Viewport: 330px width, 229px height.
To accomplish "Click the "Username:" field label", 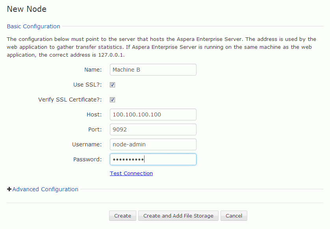I will tap(87, 144).
